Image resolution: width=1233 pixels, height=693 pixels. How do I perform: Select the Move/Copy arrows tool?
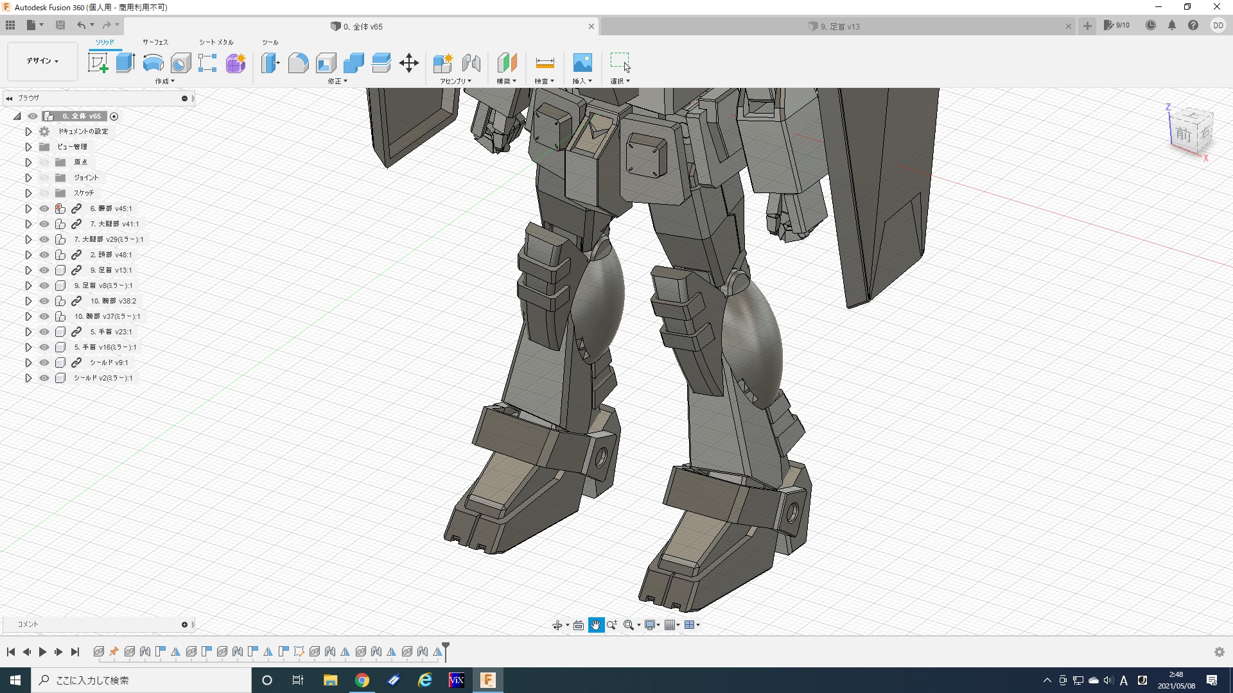click(x=408, y=63)
